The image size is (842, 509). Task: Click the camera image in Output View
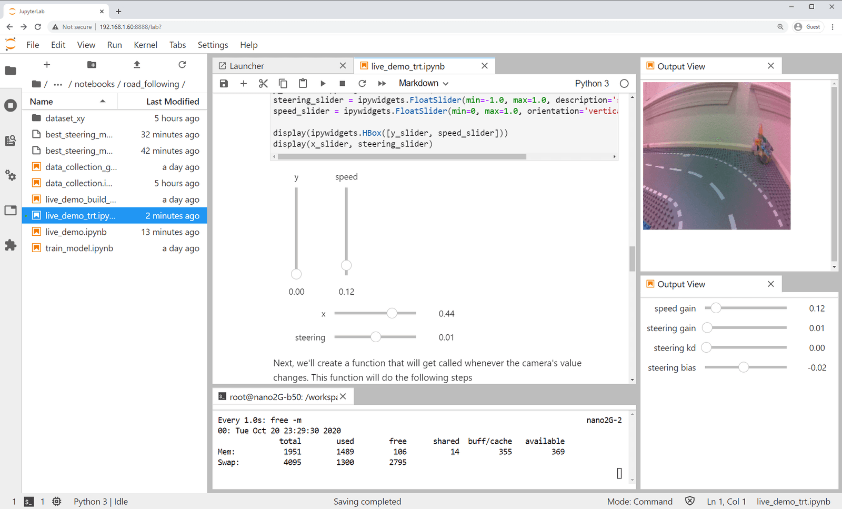point(717,156)
